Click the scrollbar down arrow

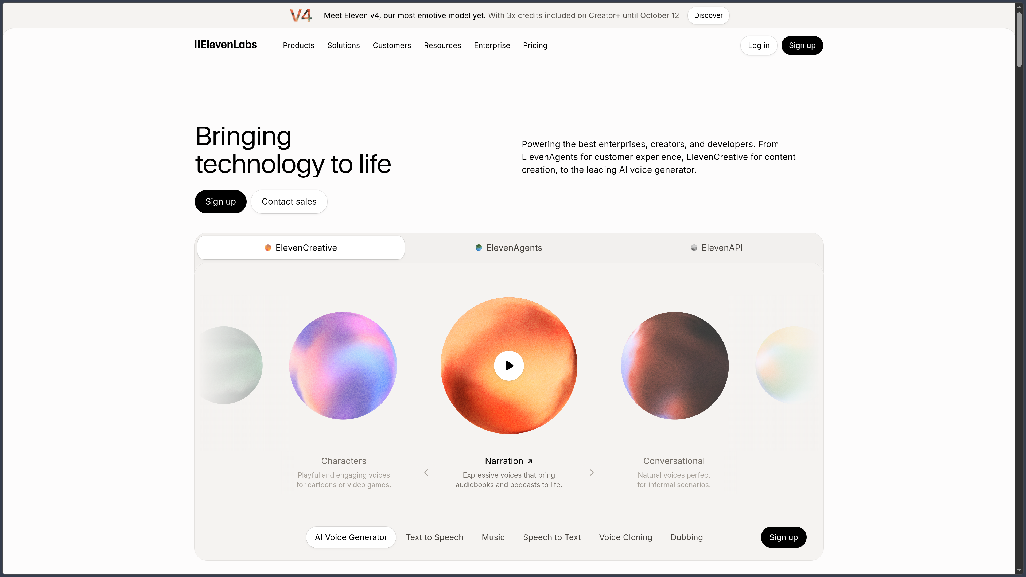coord(1019,570)
